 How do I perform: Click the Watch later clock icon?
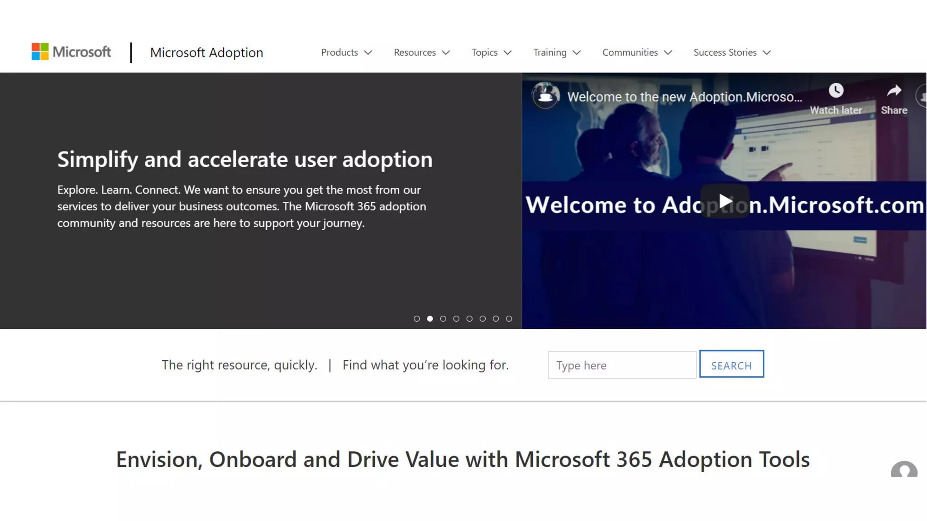(x=836, y=91)
